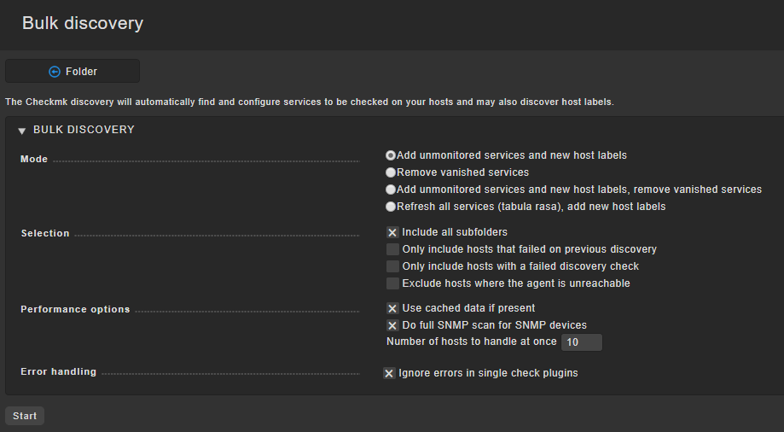
Task: Select Refresh all services (tabula rasa)
Action: pyautogui.click(x=391, y=207)
